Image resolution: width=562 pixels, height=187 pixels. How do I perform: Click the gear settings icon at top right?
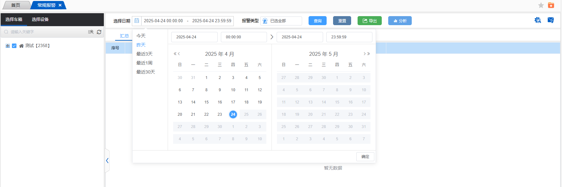537,20
